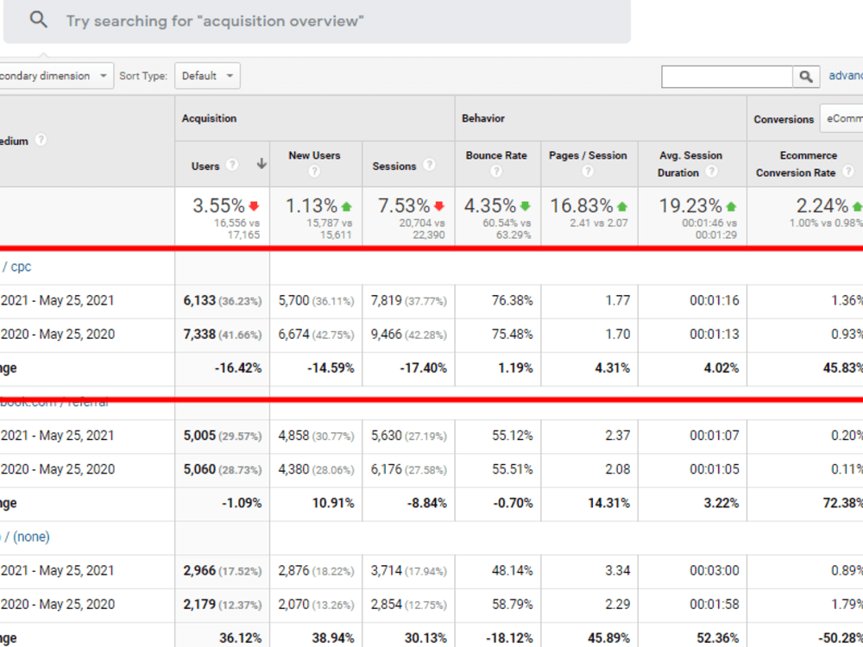
Task: Sort by Sessions column header
Action: click(394, 166)
